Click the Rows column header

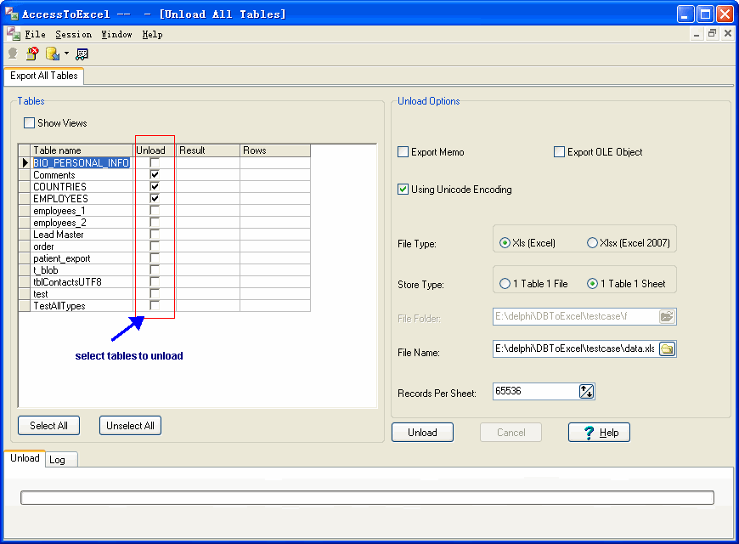click(x=275, y=150)
